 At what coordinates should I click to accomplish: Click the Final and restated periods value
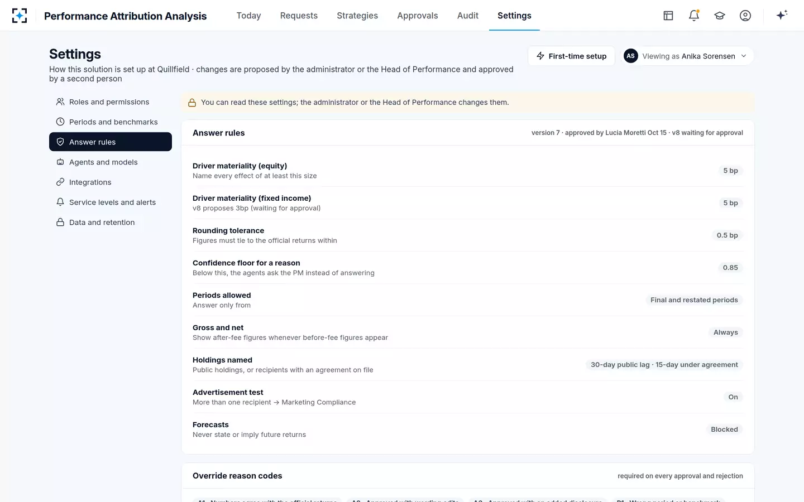pyautogui.click(x=694, y=300)
